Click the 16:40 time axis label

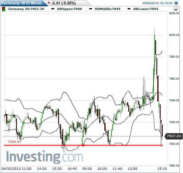pyautogui.click(x=72, y=169)
